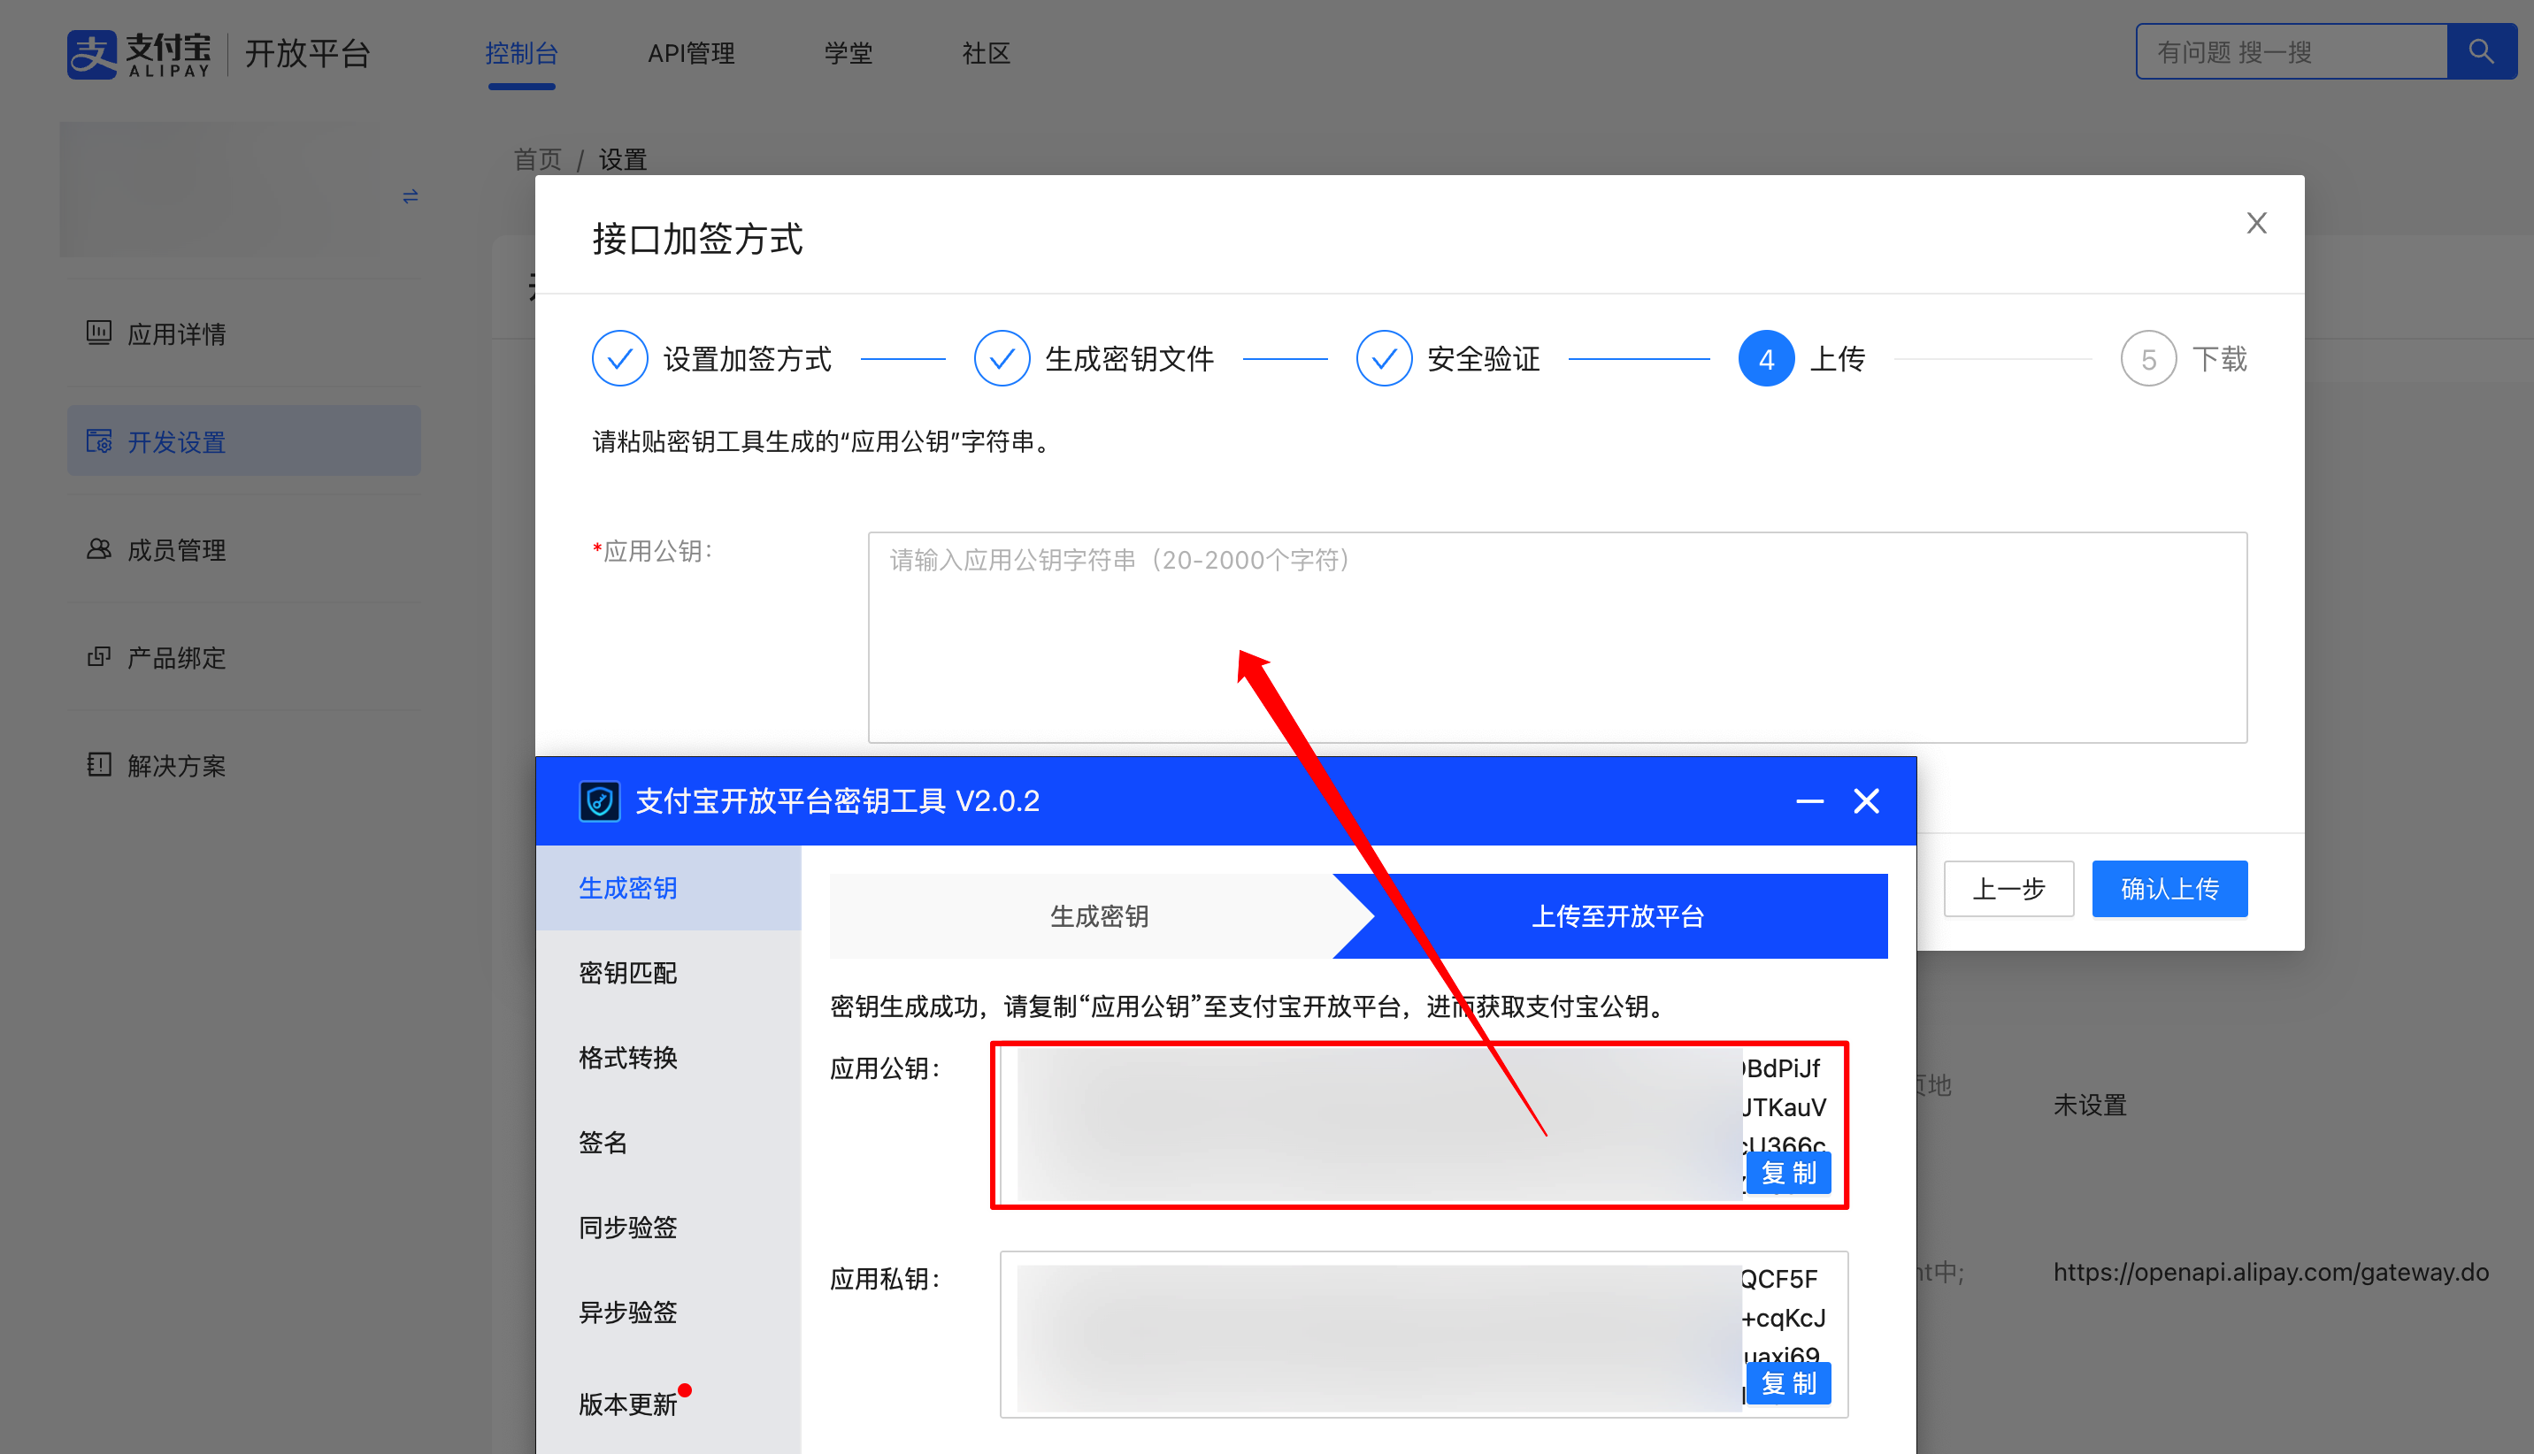Click the account switch arrows icon
This screenshot has width=2534, height=1454.
(411, 196)
